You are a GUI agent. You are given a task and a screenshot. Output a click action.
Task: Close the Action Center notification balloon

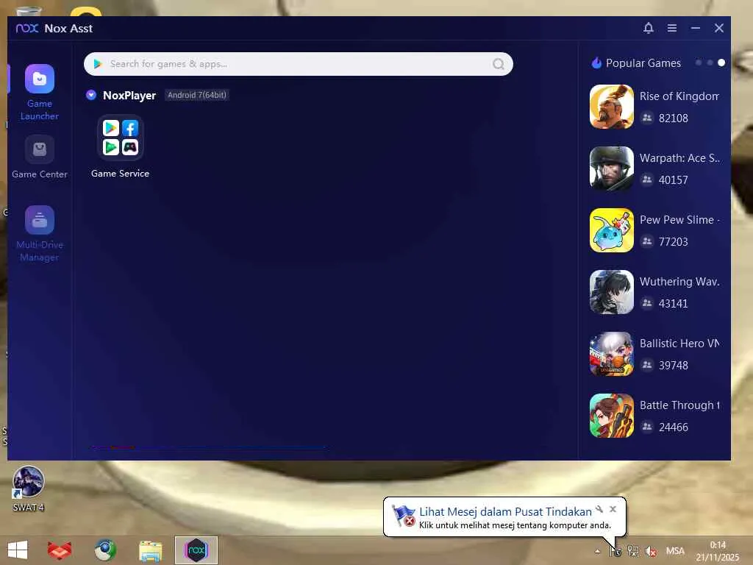click(x=613, y=509)
